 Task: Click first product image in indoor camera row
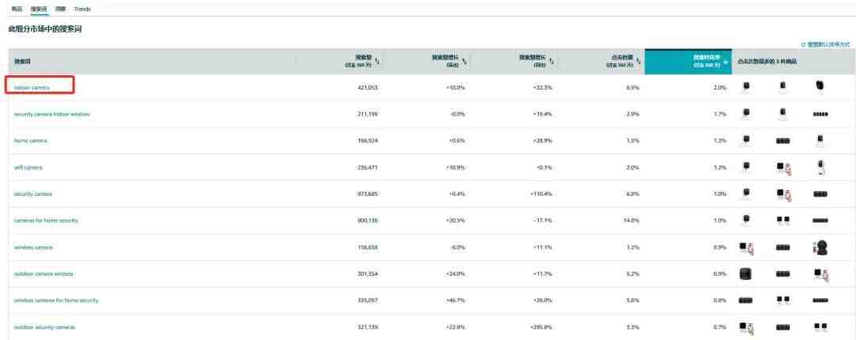pos(745,86)
